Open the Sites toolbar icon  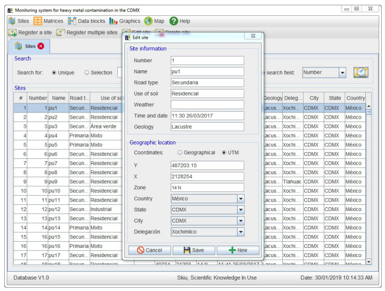12,21
